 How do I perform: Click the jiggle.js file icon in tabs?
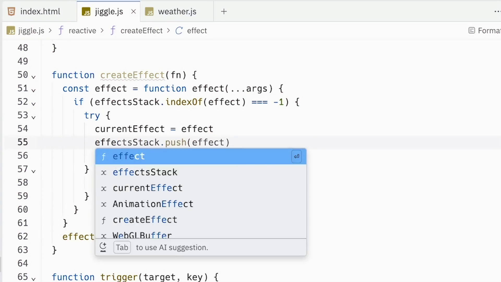click(86, 11)
